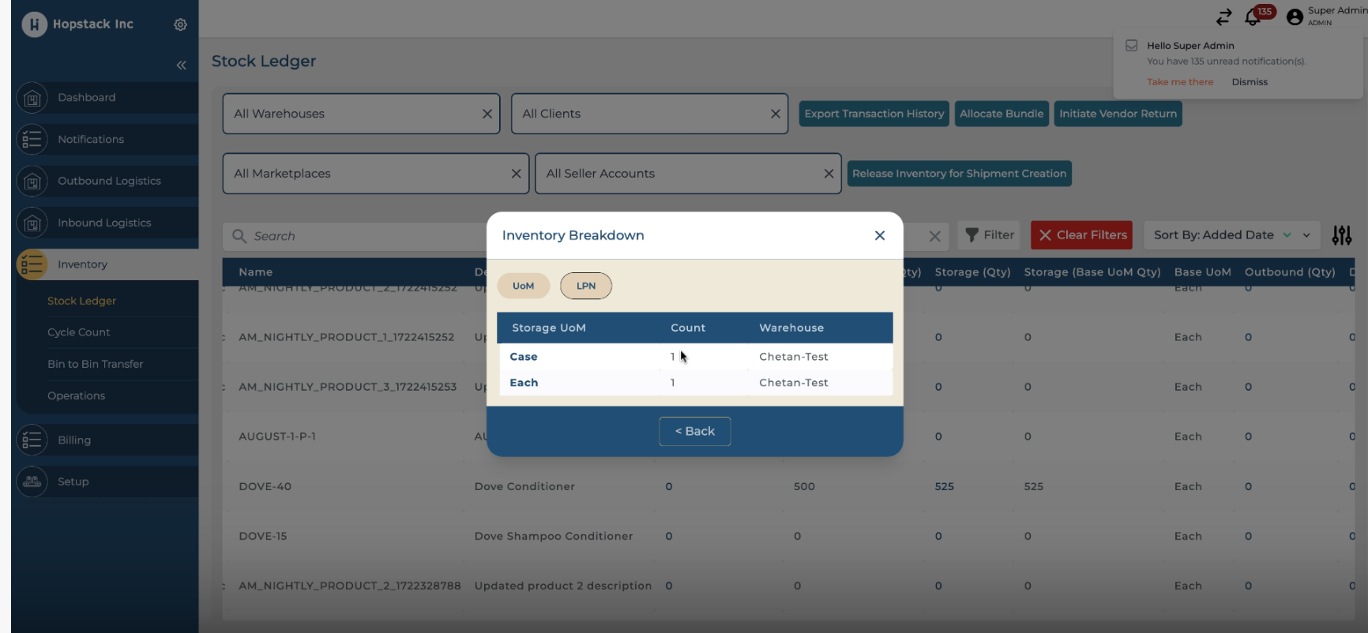This screenshot has width=1368, height=633.
Task: Open the settings gear beside Hopstack Inc
Action: (180, 24)
